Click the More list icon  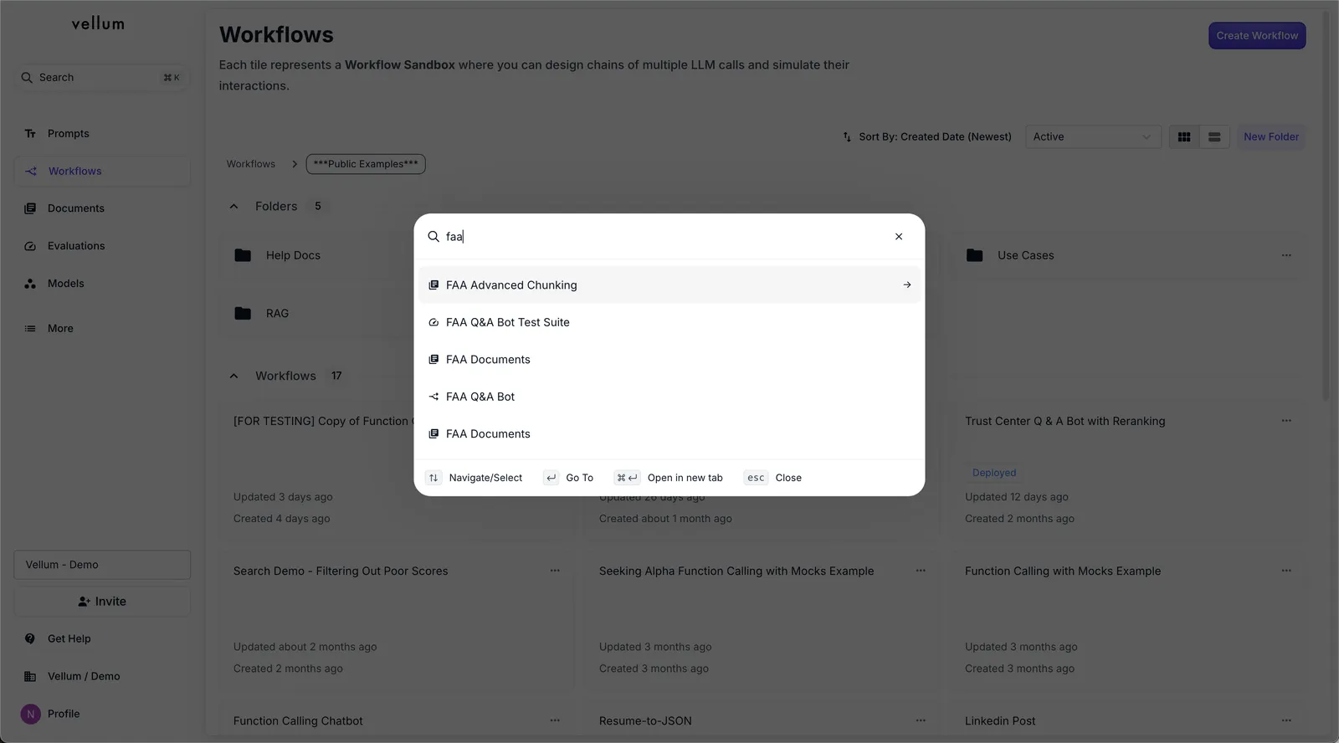tap(30, 329)
